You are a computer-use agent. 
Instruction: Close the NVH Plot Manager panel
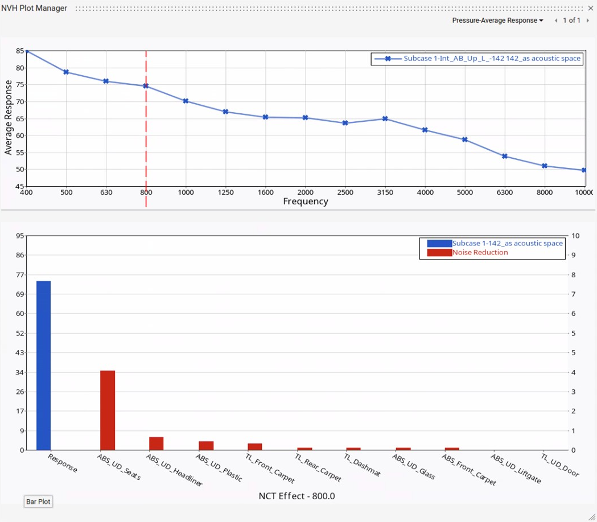(590, 9)
